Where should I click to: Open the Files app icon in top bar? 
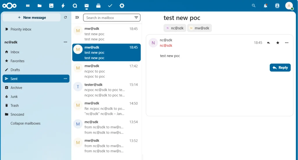[x=40, y=6]
